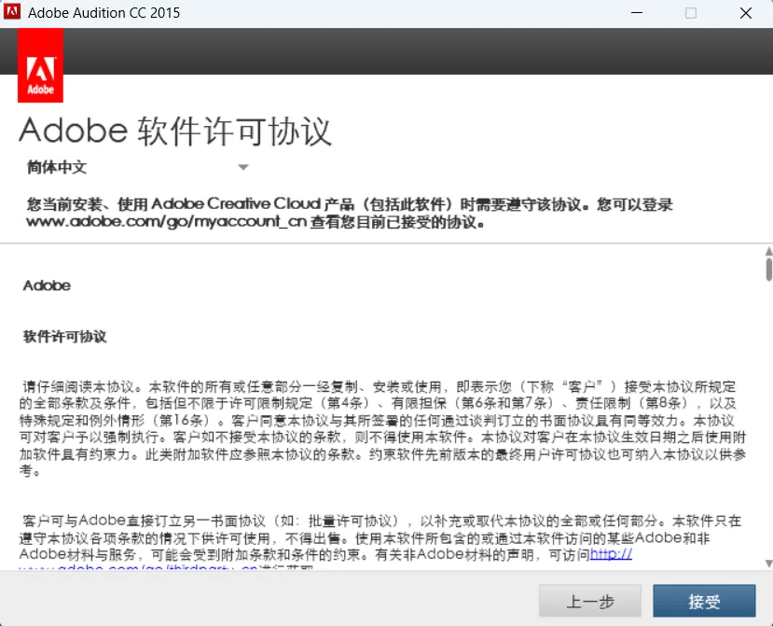
Task: Click the scrollbar down arrow
Action: 768,563
